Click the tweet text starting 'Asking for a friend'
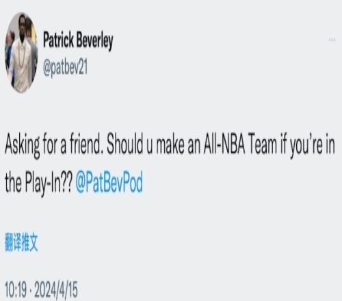Image resolution: width=342 pixels, height=301 pixels. pyautogui.click(x=170, y=163)
